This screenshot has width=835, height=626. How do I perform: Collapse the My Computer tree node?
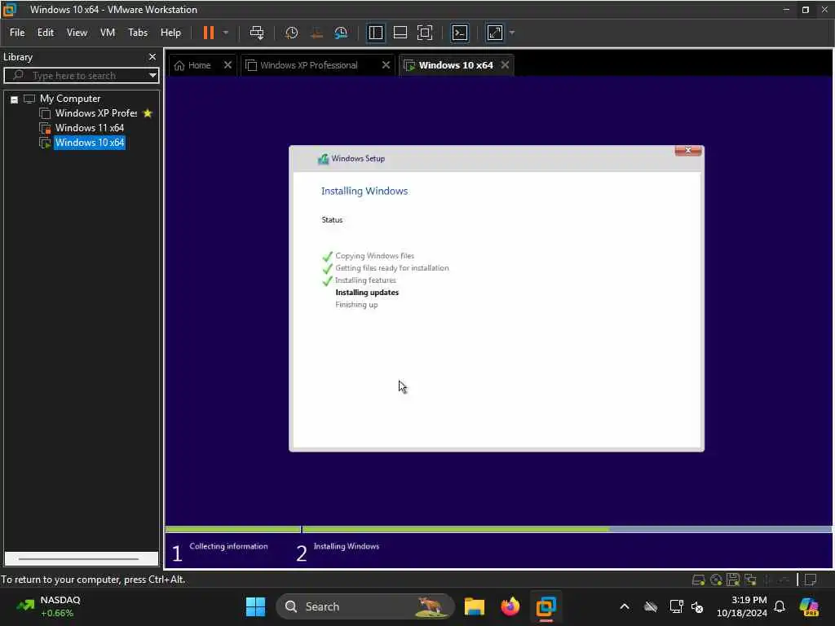point(15,99)
